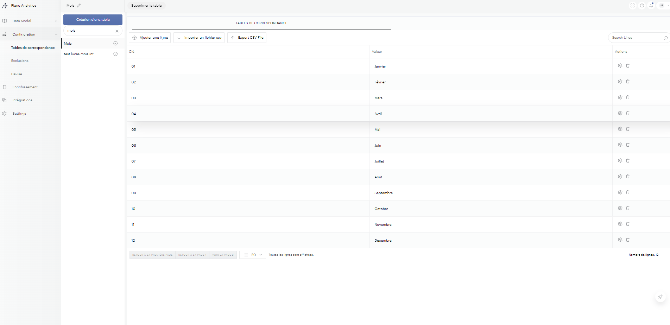Click the Création d'une table button

pyautogui.click(x=93, y=20)
